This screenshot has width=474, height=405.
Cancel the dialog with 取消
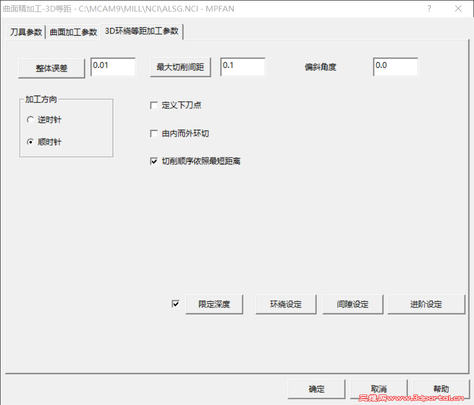[378, 389]
